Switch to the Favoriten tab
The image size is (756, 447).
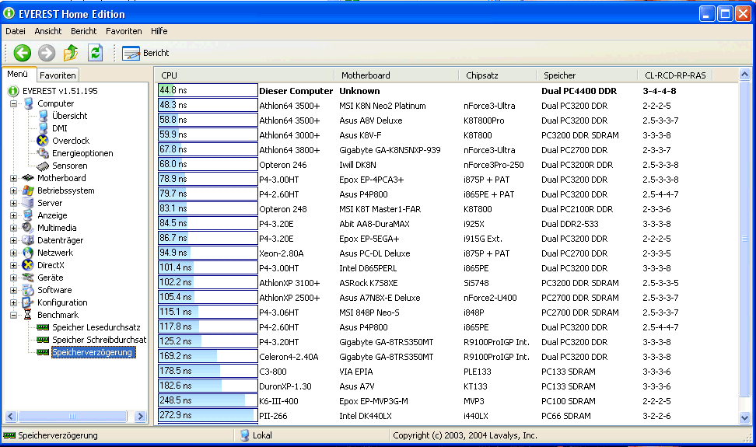point(58,75)
